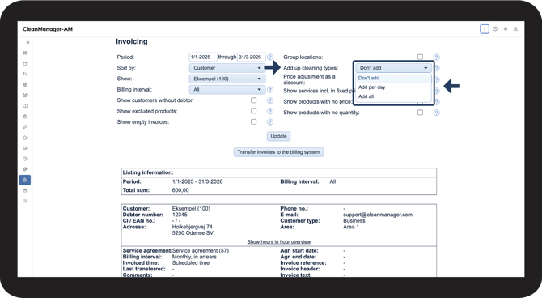Choose the Add all option
Image resolution: width=542 pixels, height=298 pixels.
tap(393, 96)
